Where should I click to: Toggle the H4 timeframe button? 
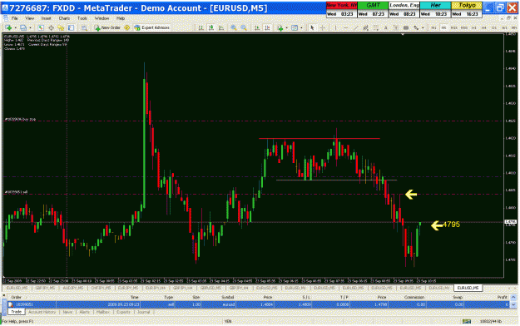tap(484, 27)
